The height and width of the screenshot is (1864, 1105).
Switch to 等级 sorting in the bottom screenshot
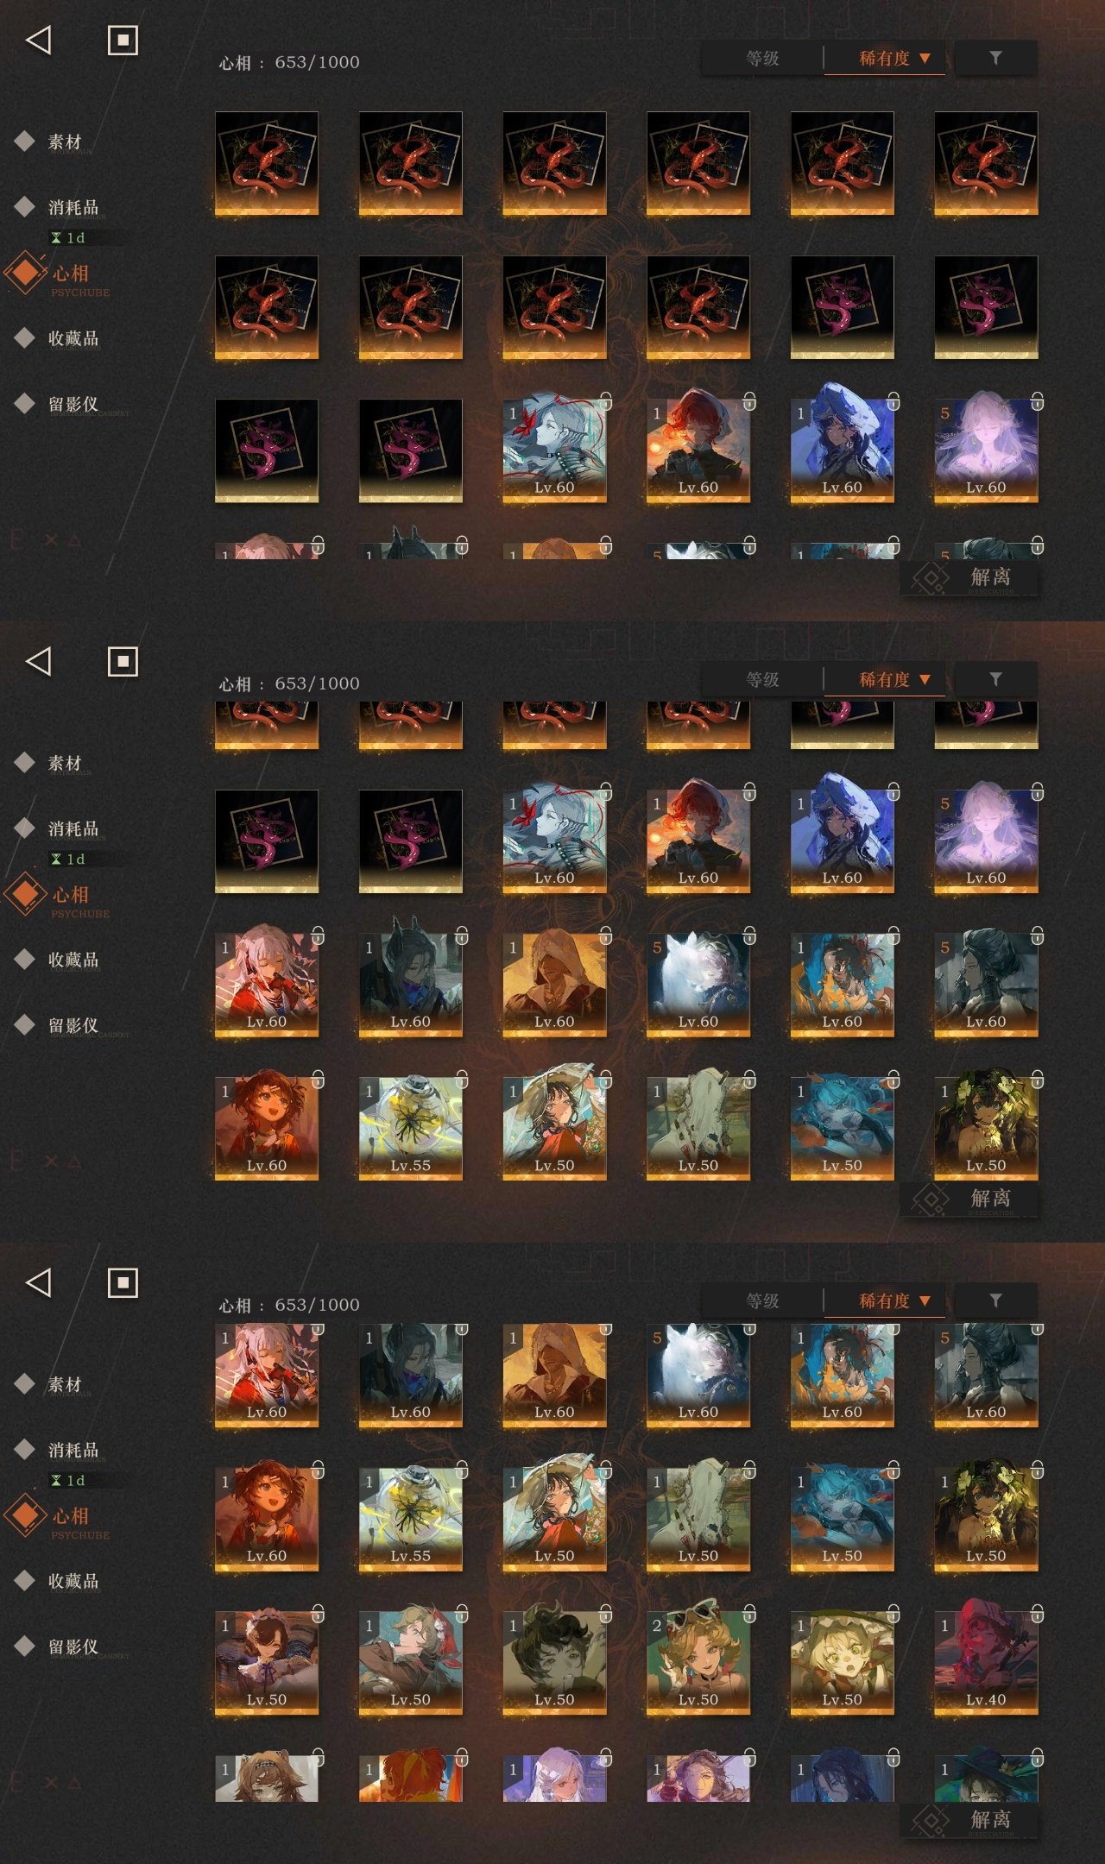[x=763, y=1300]
